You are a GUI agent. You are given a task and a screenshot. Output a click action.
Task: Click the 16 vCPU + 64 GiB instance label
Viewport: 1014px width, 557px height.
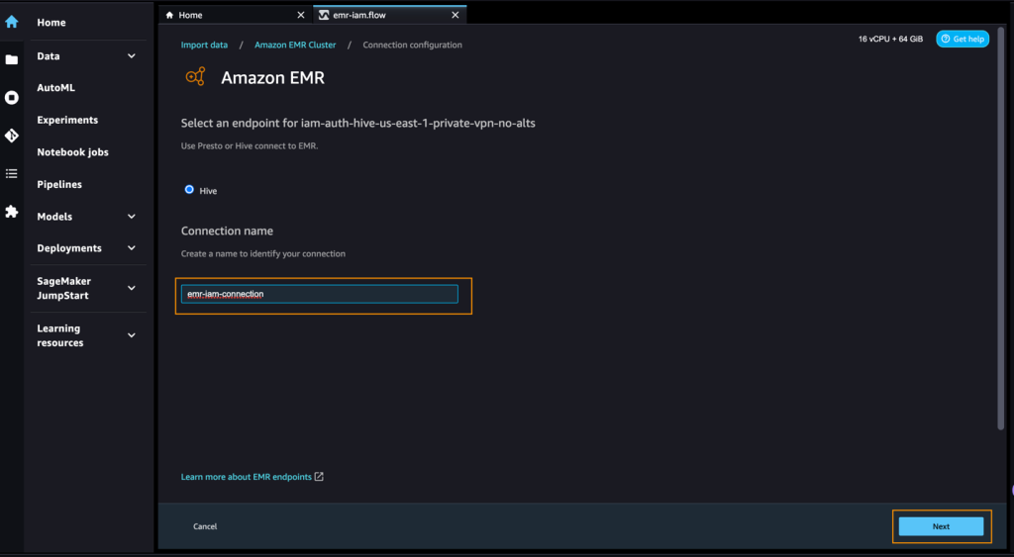click(890, 39)
